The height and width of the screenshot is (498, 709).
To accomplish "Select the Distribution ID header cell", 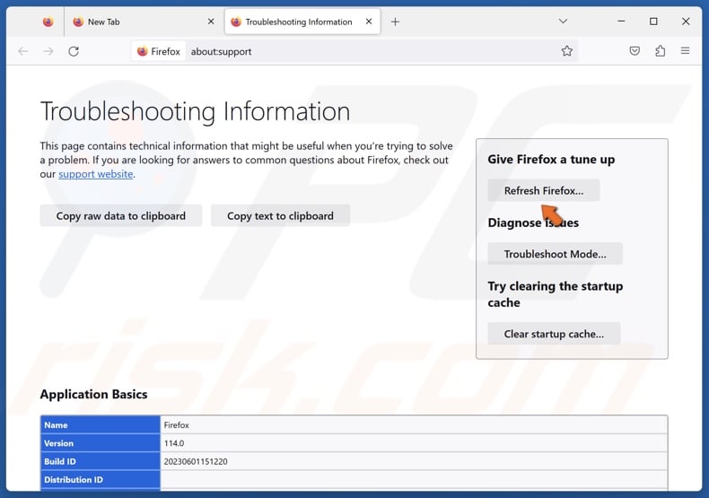I will pos(101,480).
